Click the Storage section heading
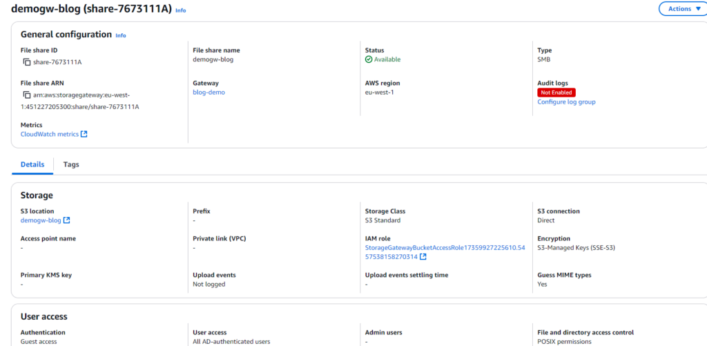This screenshot has height=346, width=707. [37, 195]
